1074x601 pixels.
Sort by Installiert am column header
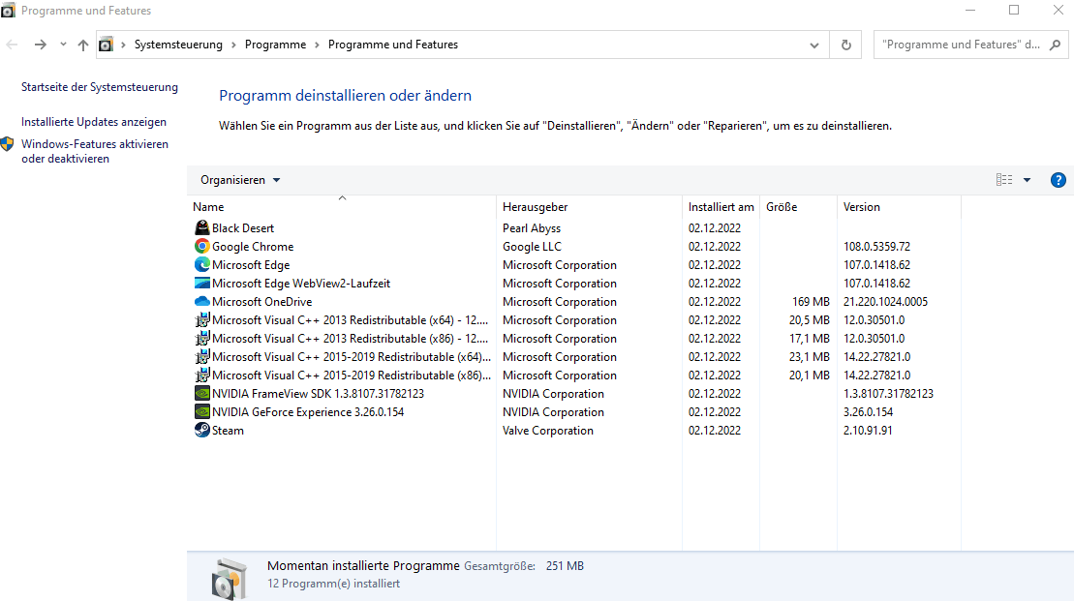click(x=721, y=207)
